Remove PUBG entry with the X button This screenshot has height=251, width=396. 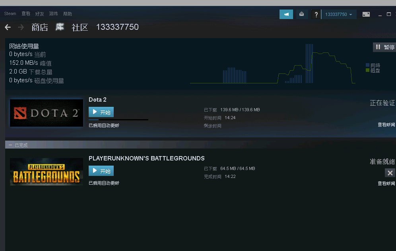tap(390, 173)
